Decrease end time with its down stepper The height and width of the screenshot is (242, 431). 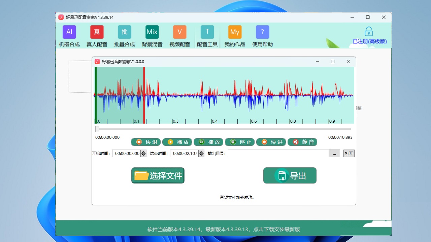(x=201, y=155)
